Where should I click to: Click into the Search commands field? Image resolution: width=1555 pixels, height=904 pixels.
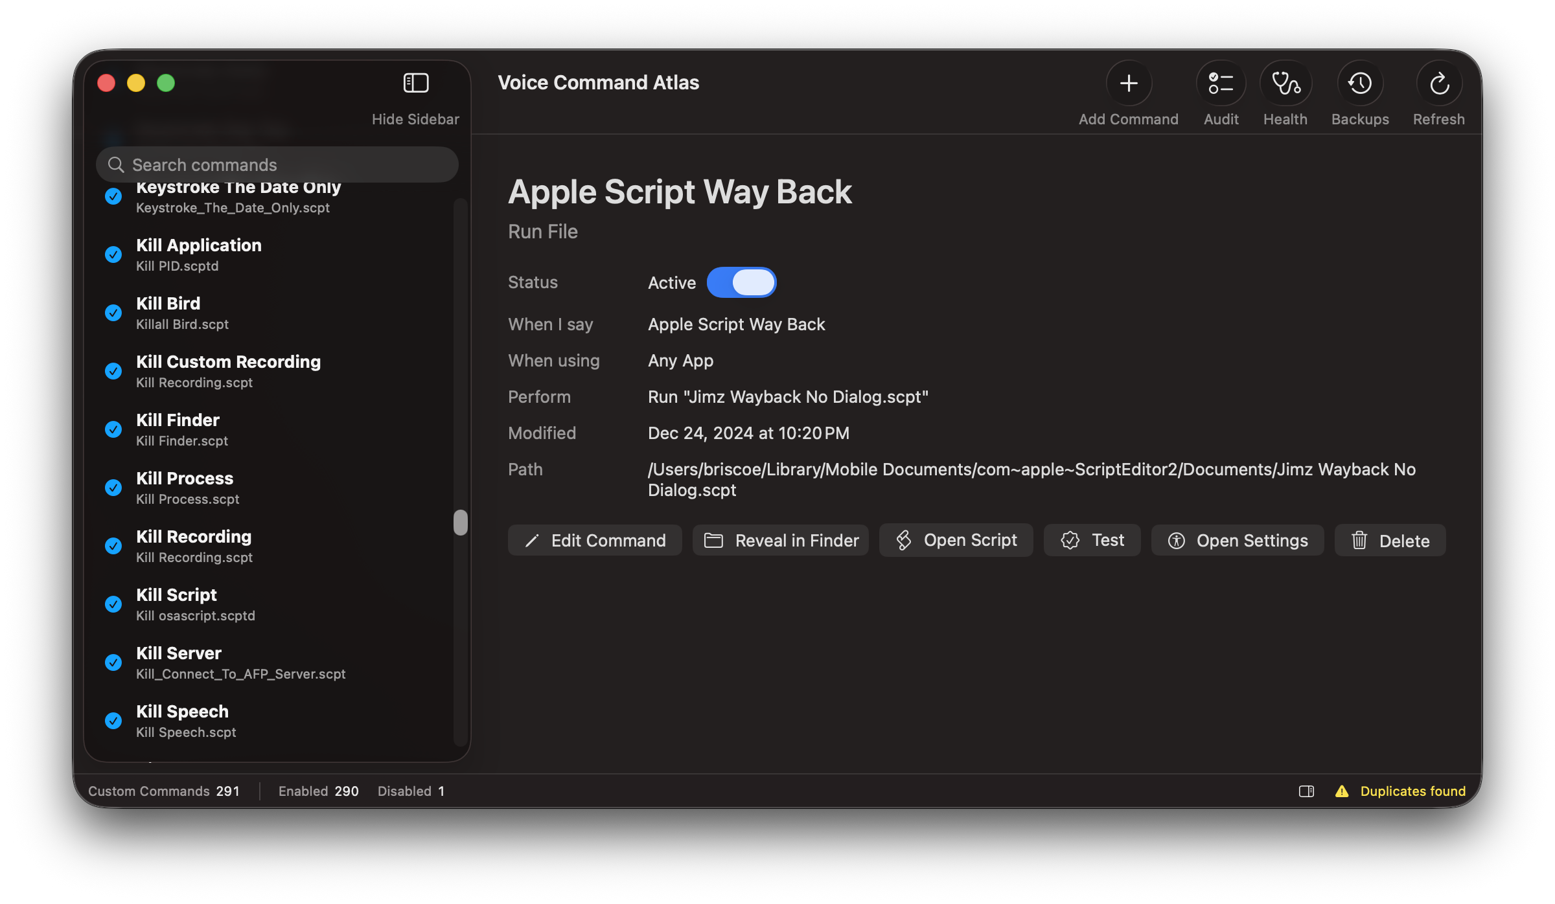point(277,164)
